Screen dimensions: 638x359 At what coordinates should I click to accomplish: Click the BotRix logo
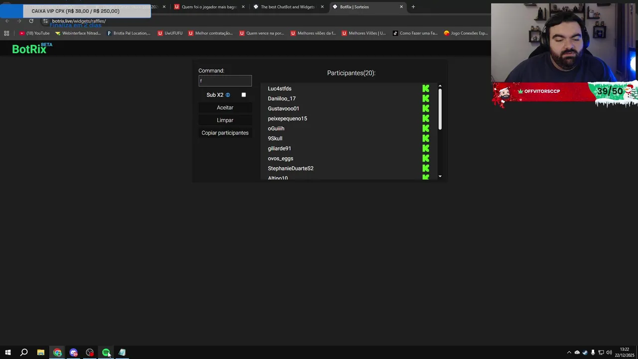click(x=32, y=48)
